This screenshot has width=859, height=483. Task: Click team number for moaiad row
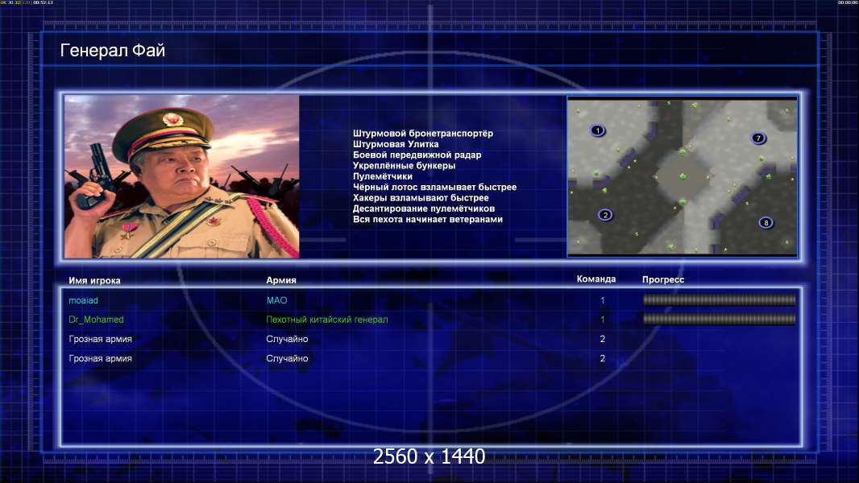pyautogui.click(x=603, y=300)
